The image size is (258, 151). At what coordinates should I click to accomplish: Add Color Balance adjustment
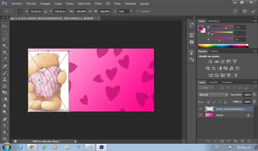pyautogui.click(x=214, y=68)
